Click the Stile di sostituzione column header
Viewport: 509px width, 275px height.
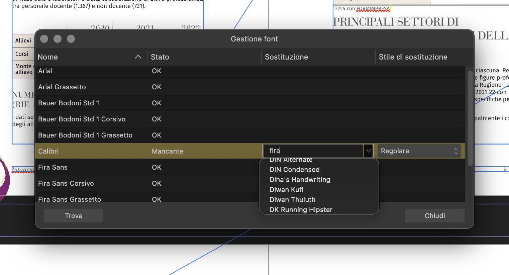click(x=413, y=57)
